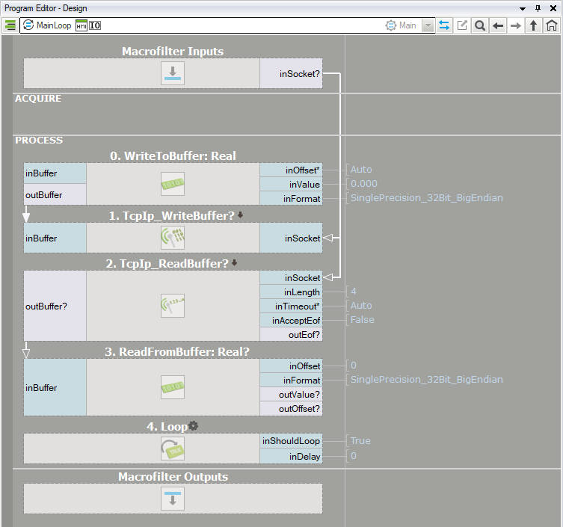Click the Macrofilter Outputs arrow icon
563x527 pixels.
pos(173,499)
